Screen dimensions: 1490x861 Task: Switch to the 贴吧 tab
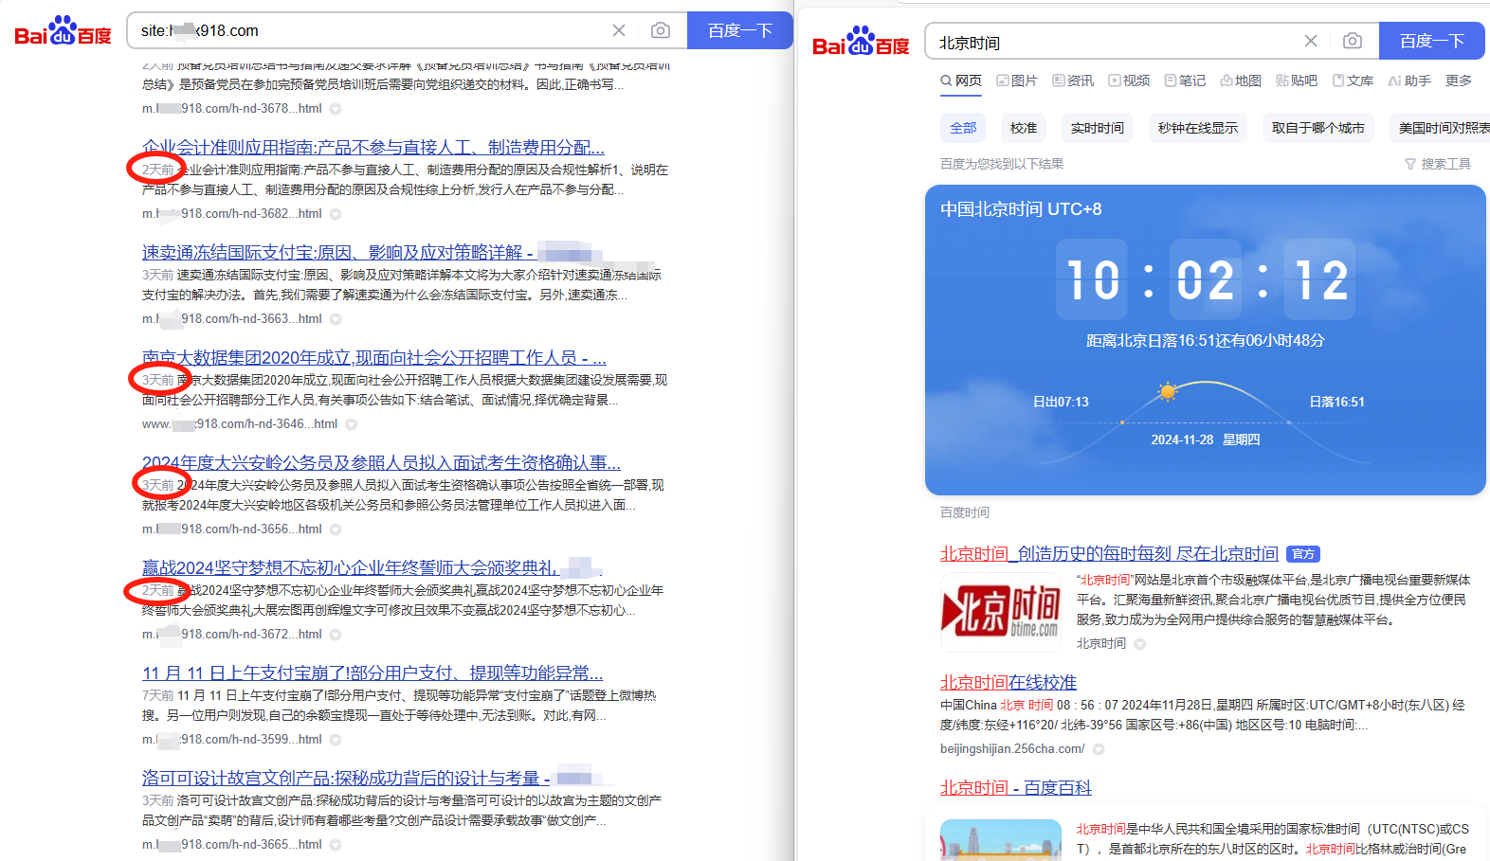(x=1297, y=81)
